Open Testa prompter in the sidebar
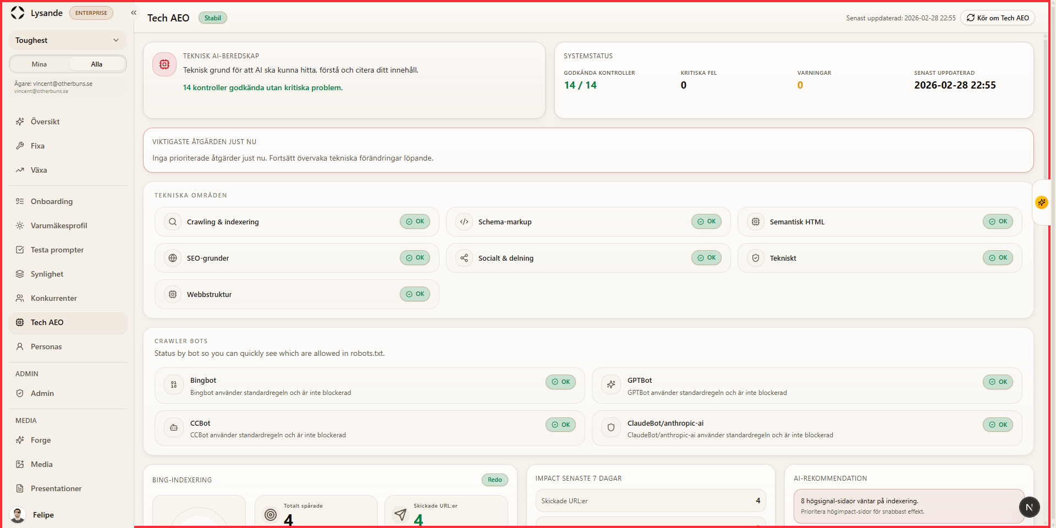 click(68, 250)
